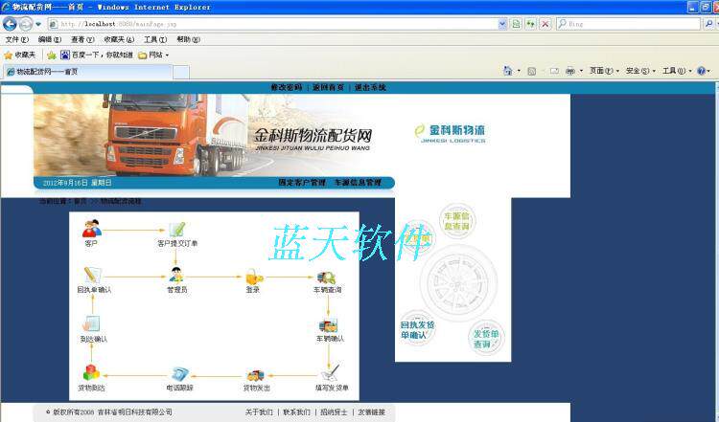
Task: Open the 查看(V) menu
Action: coord(82,40)
